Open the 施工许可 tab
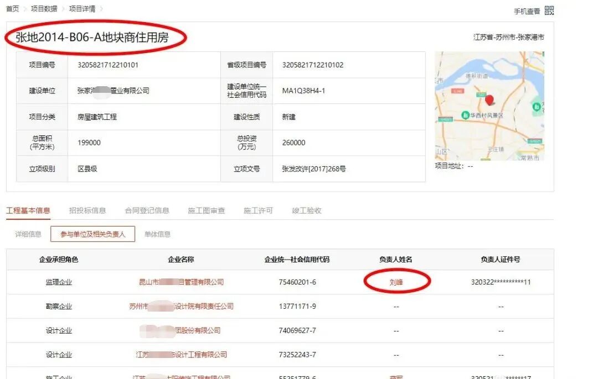Viewport: 598px width, 379px height. 258,210
